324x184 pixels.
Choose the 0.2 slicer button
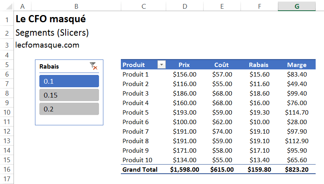tap(69, 109)
